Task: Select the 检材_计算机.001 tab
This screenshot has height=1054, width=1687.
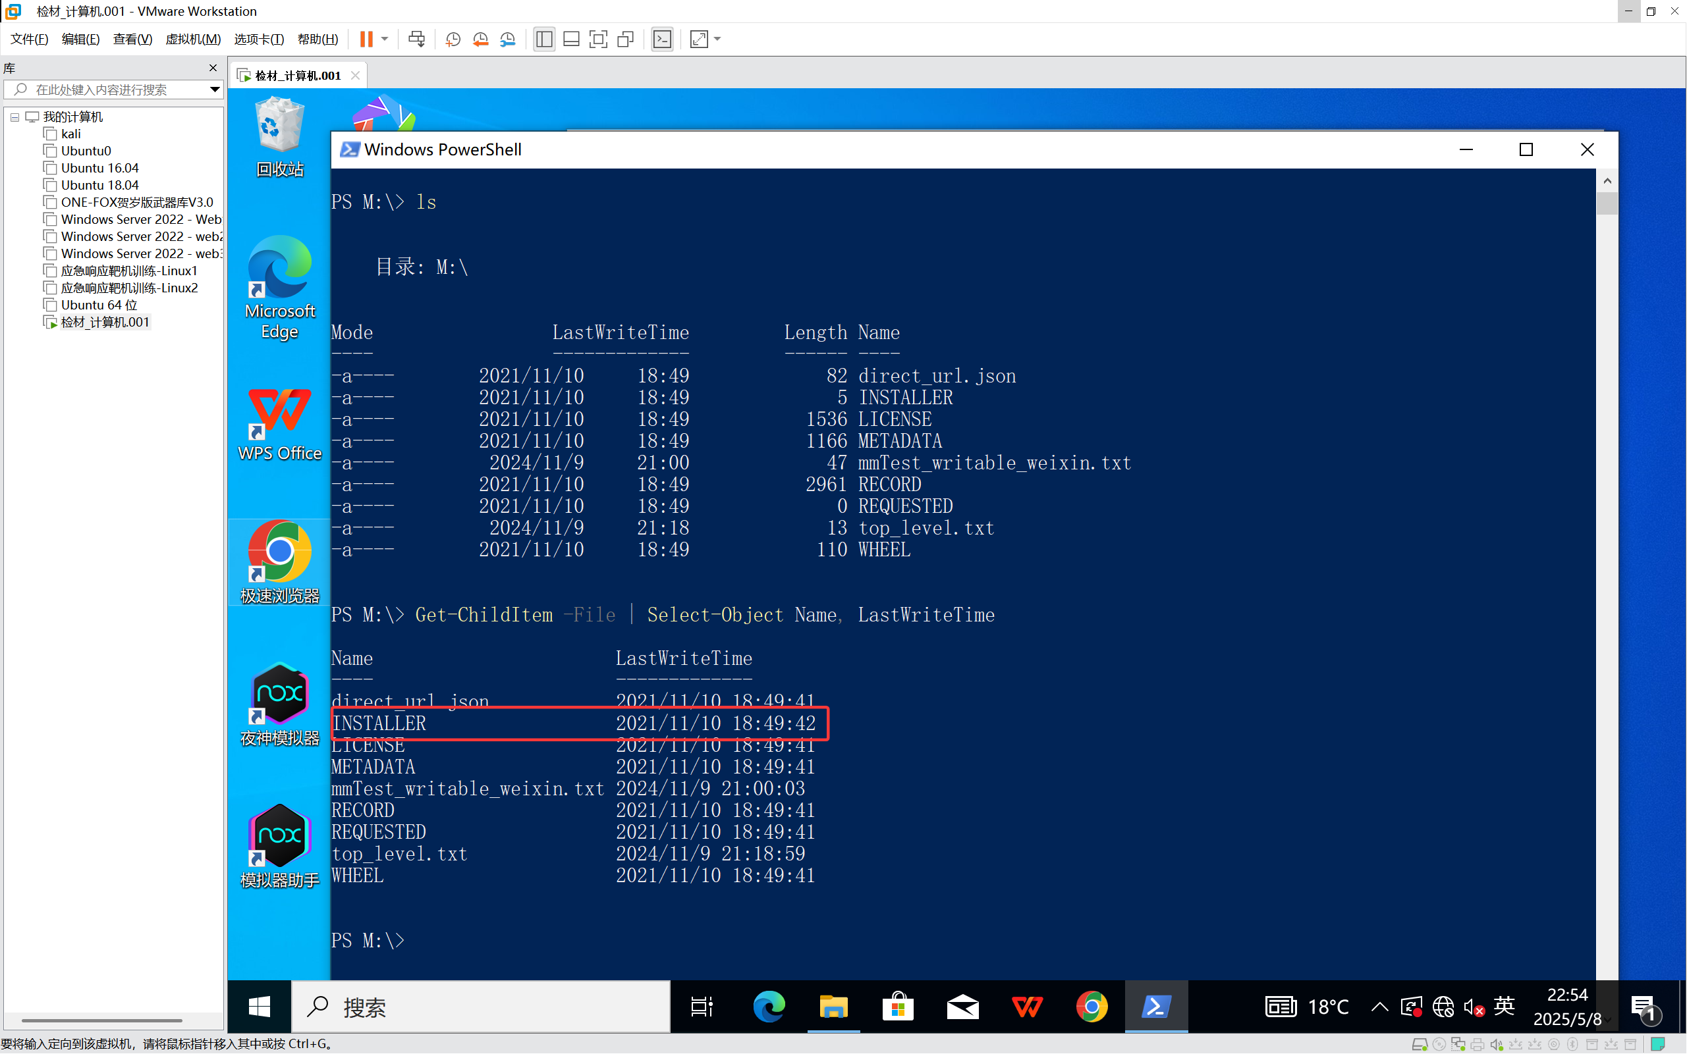Action: click(x=297, y=75)
